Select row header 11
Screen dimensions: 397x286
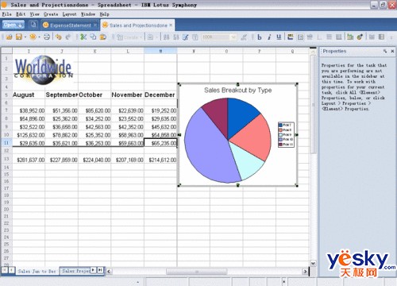(x=6, y=143)
